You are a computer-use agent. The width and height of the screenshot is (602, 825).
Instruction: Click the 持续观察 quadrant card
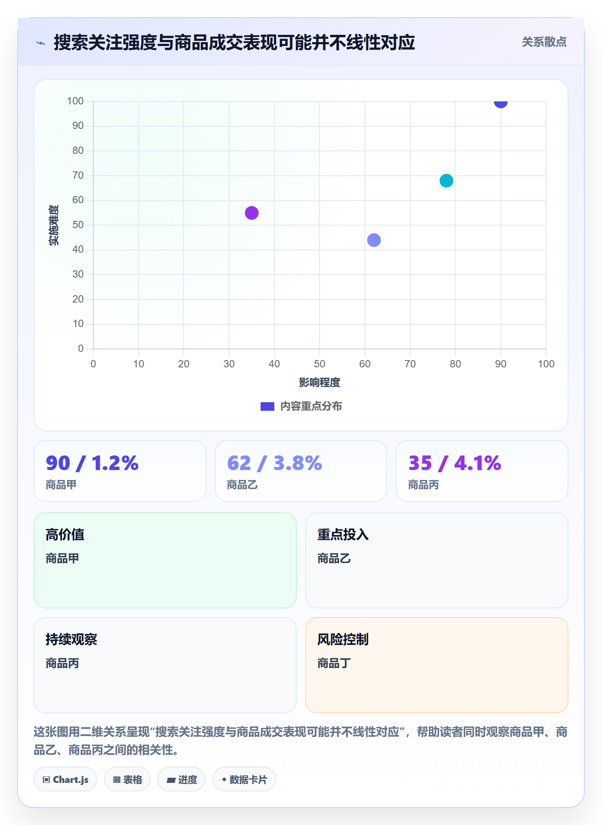(x=165, y=665)
